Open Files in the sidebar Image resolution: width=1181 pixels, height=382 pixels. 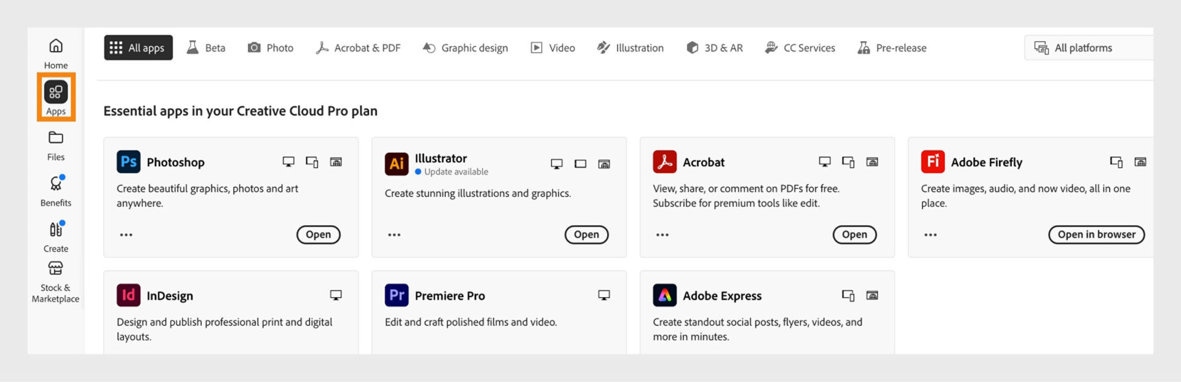[55, 146]
